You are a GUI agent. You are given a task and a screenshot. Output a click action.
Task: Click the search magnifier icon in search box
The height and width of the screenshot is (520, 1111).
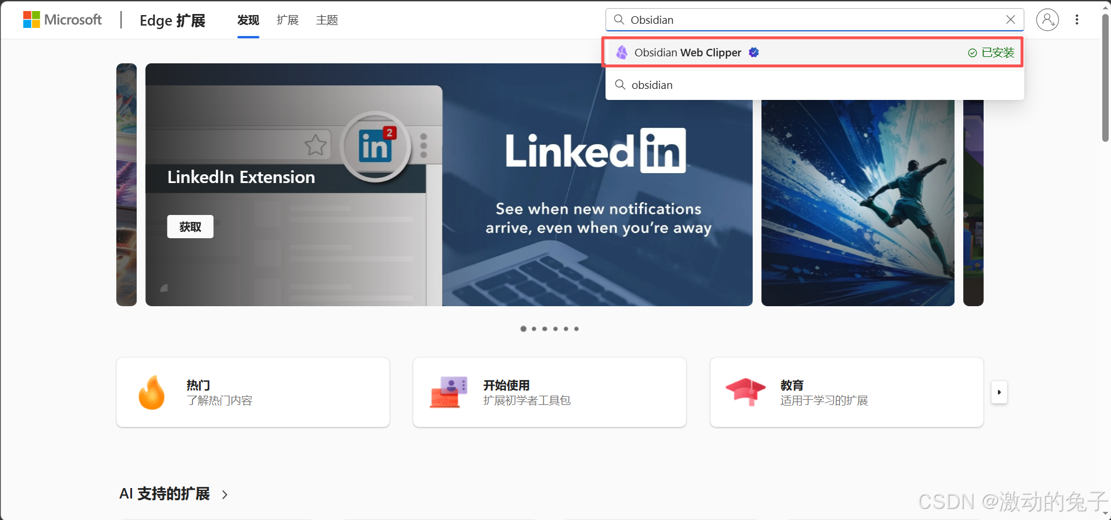(619, 20)
